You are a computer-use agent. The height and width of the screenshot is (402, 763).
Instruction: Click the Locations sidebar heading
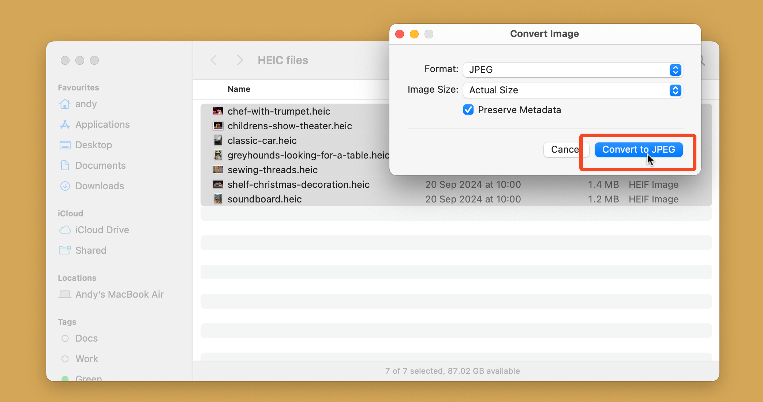77,278
